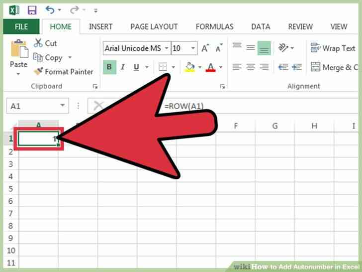This screenshot has width=362, height=272.
Task: Apply cell borders with the borders icon
Action: pos(163,67)
